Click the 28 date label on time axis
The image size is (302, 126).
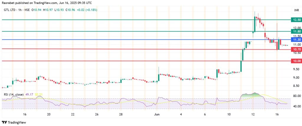tap(121, 114)
